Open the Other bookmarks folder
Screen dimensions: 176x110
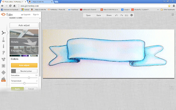[x=168, y=10]
